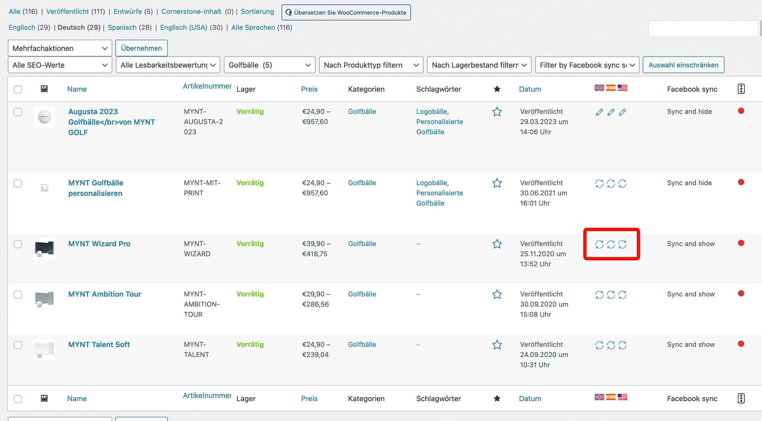Viewport: 762px width, 421px height.
Task: Click the product search input field
Action: click(703, 29)
